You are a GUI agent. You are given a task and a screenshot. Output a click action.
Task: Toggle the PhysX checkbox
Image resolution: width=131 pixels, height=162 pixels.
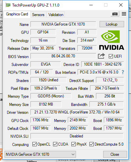pyautogui.click(x=73, y=144)
